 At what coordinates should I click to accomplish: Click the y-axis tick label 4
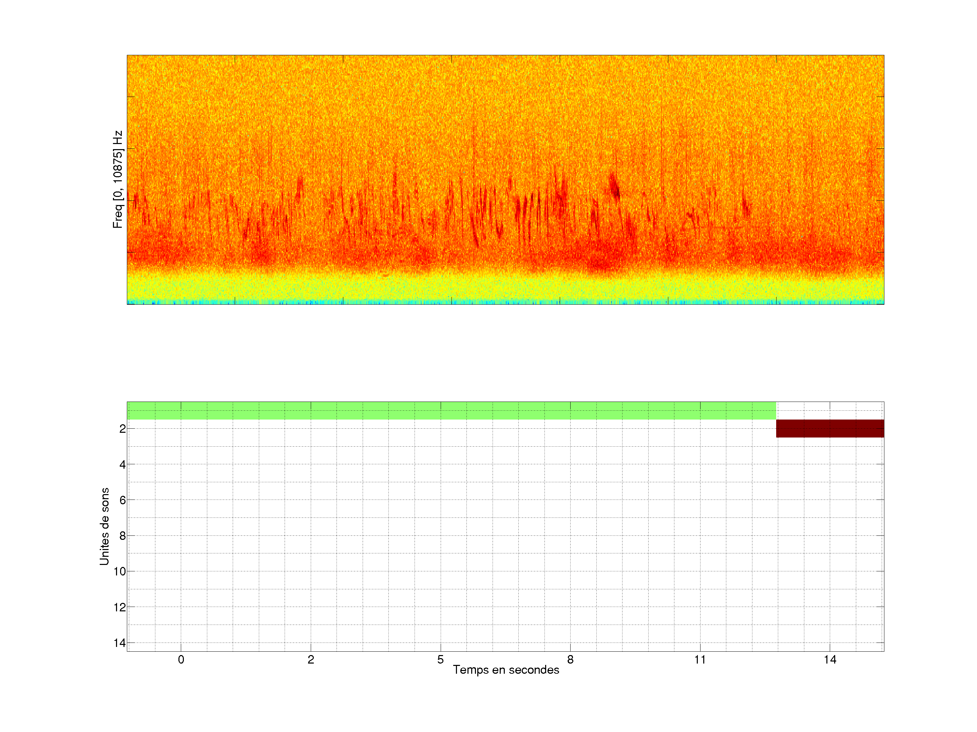point(122,464)
